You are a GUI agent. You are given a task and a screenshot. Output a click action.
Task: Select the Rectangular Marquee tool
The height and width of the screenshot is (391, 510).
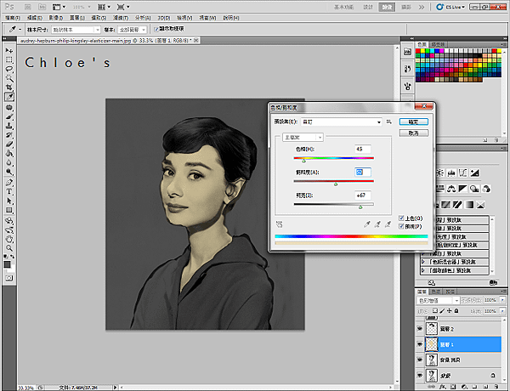click(x=9, y=59)
